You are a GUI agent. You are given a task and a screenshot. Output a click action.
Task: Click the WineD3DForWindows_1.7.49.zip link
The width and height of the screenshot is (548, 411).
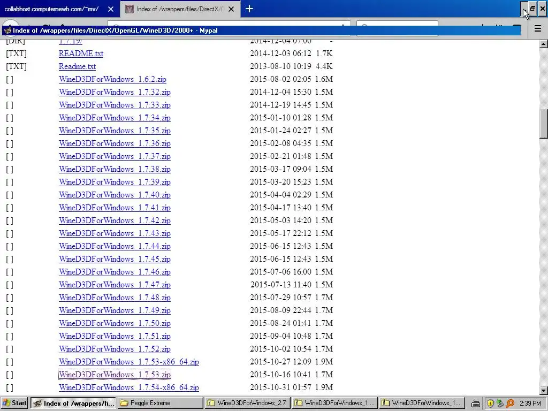[x=115, y=310]
